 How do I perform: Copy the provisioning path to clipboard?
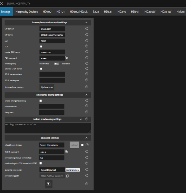click(x=67, y=176)
